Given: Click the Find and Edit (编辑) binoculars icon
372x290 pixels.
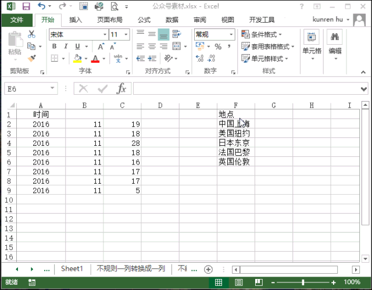Looking at the screenshot, I should 335,38.
